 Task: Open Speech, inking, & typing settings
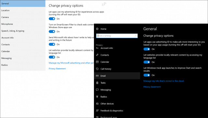tap(23, 31)
